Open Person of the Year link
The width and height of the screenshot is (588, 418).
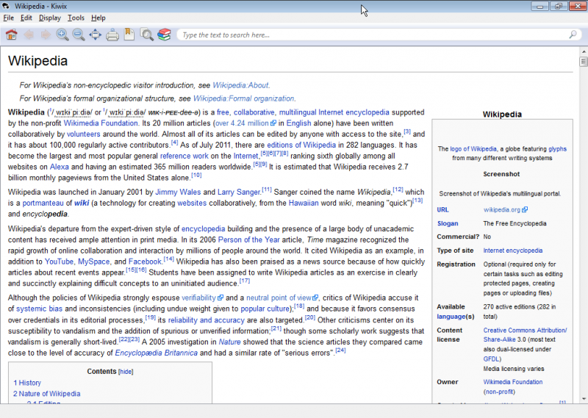tap(248, 240)
